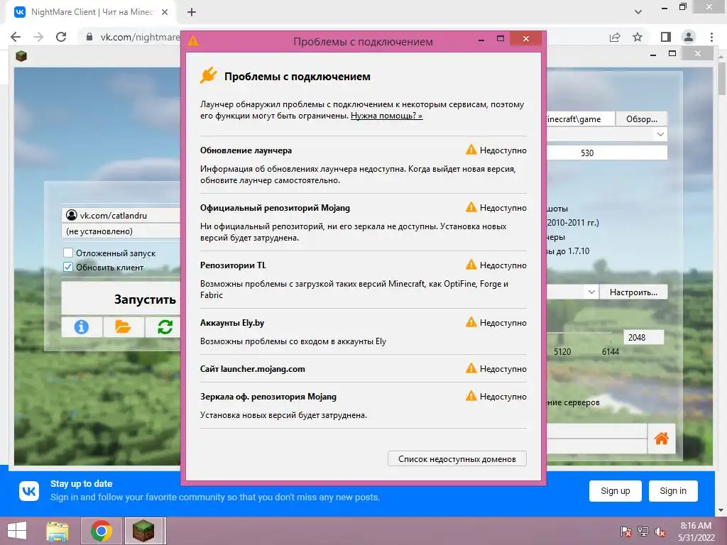
Task: Click the (не установлено) version field
Action: click(x=121, y=231)
